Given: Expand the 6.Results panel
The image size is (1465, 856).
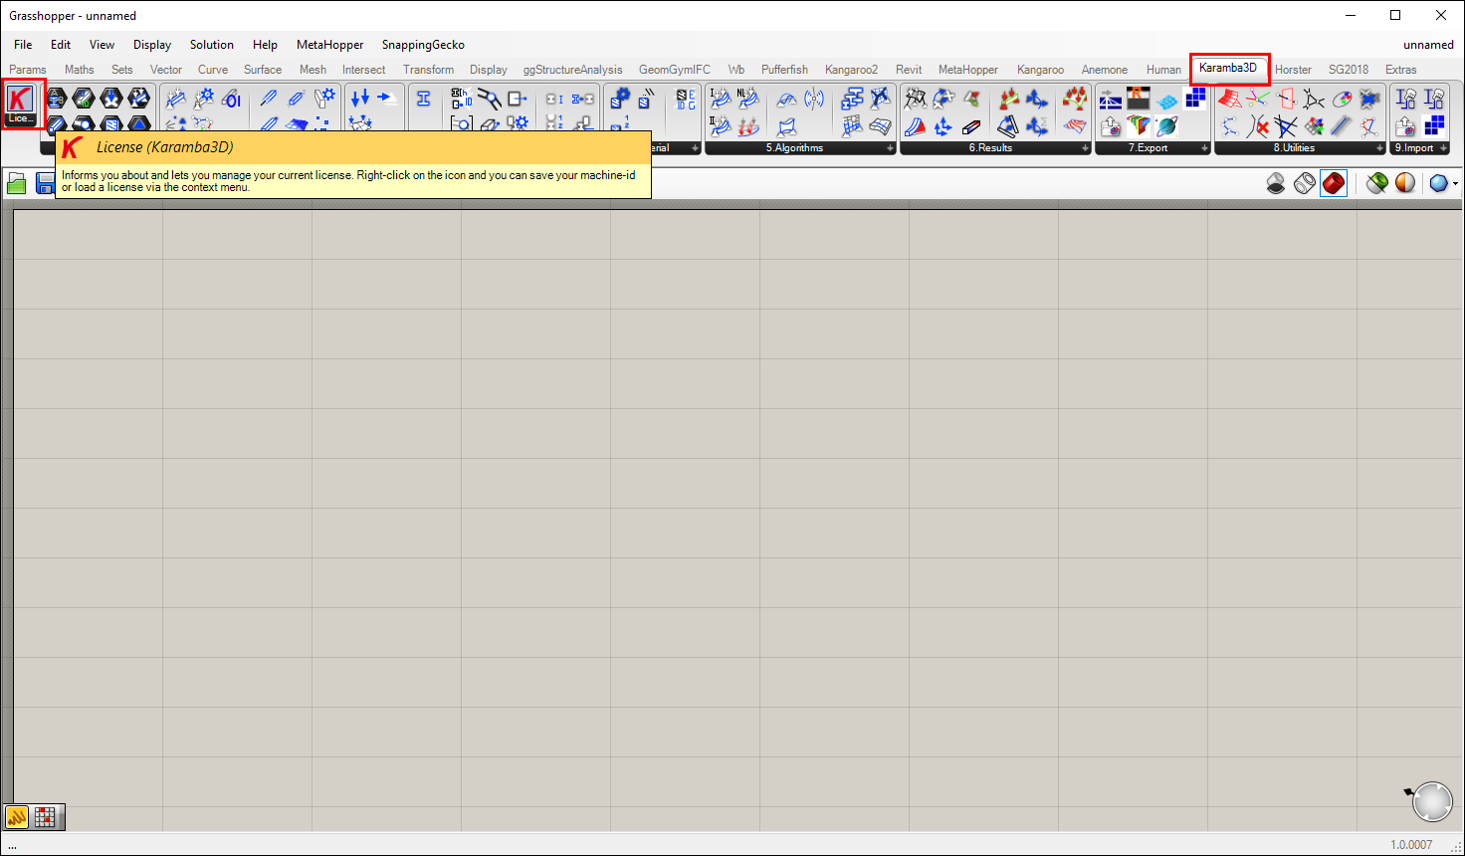Looking at the screenshot, I should [1085, 148].
